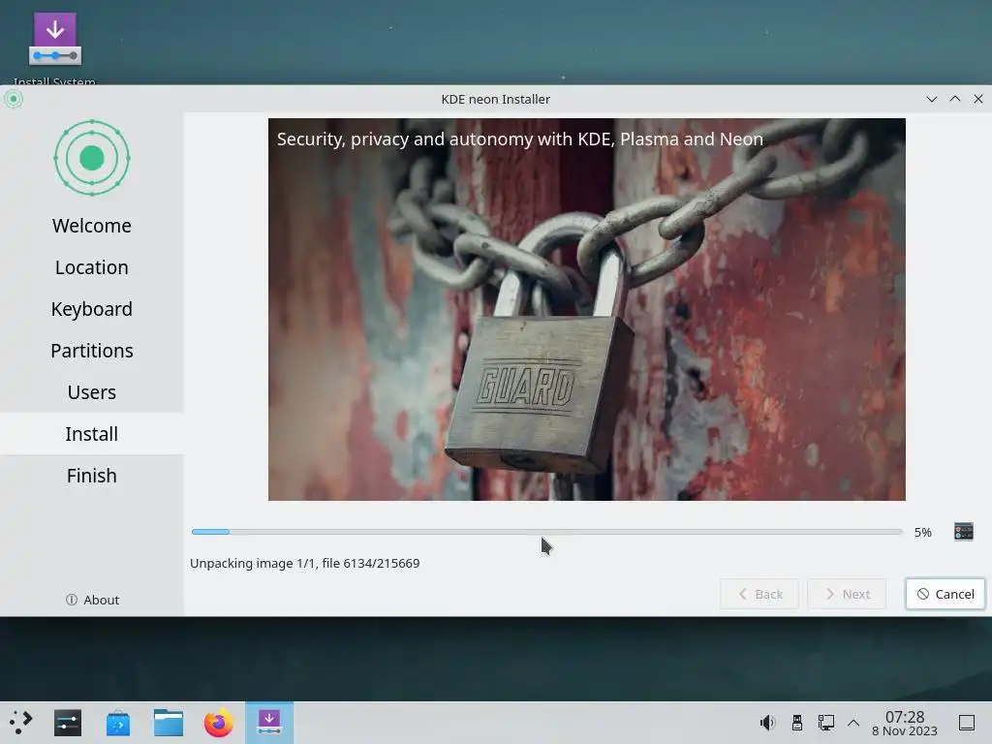Select the installer task in the taskbar

269,723
